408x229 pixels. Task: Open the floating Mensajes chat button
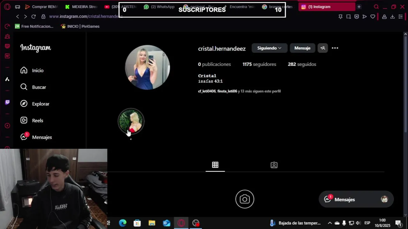356,199
